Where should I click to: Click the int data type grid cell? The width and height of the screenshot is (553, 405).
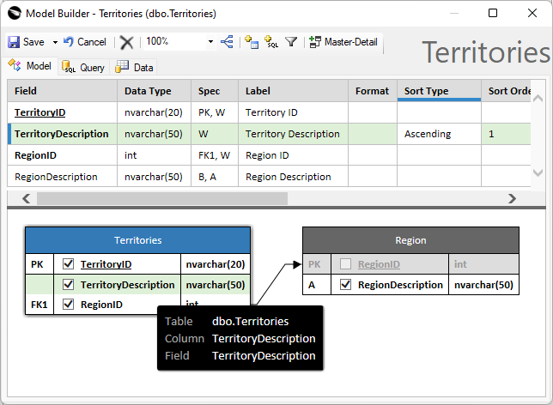pos(154,155)
